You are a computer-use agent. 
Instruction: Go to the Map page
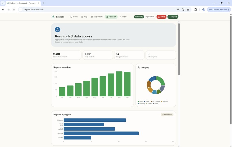[84, 17]
